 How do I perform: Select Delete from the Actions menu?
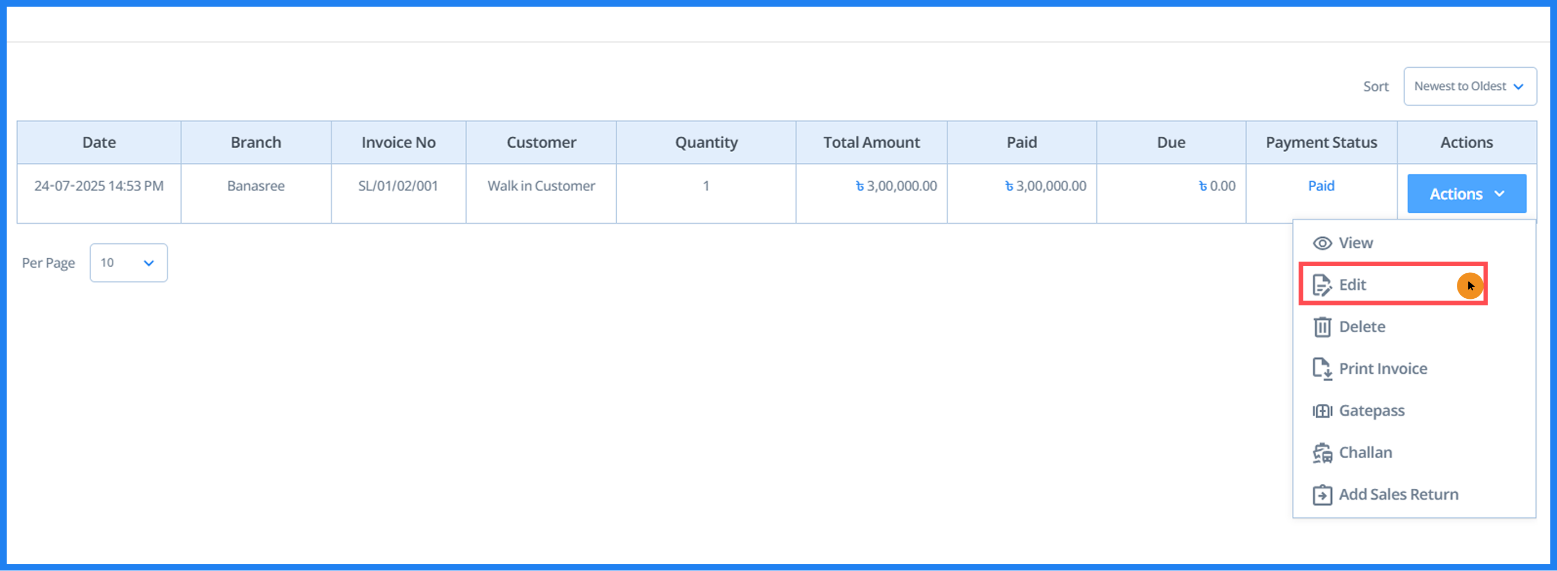point(1362,327)
